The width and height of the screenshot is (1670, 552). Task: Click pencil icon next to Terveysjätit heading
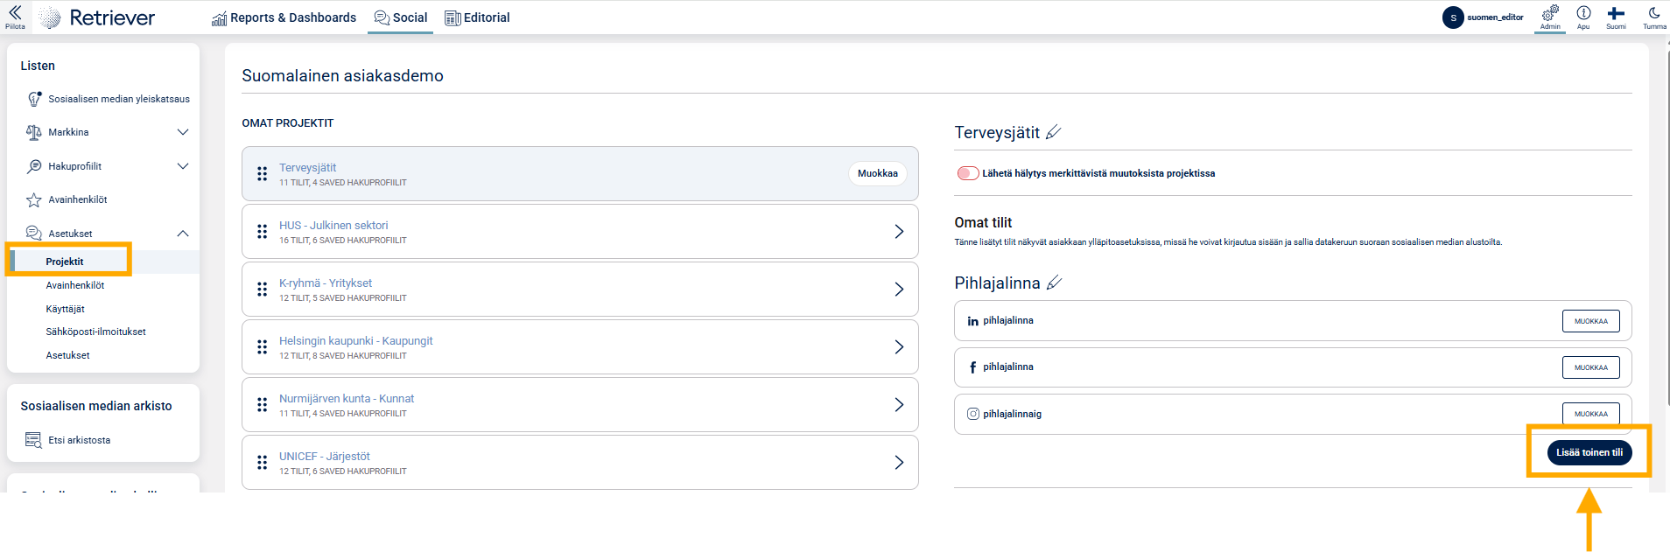[x=1054, y=132]
